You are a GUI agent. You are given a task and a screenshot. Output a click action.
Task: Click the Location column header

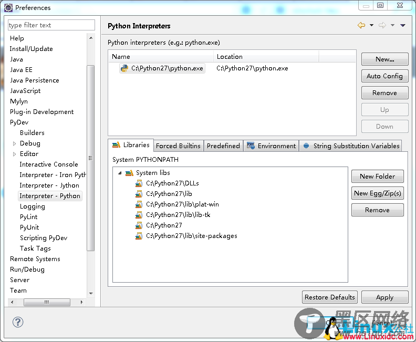[266, 57]
